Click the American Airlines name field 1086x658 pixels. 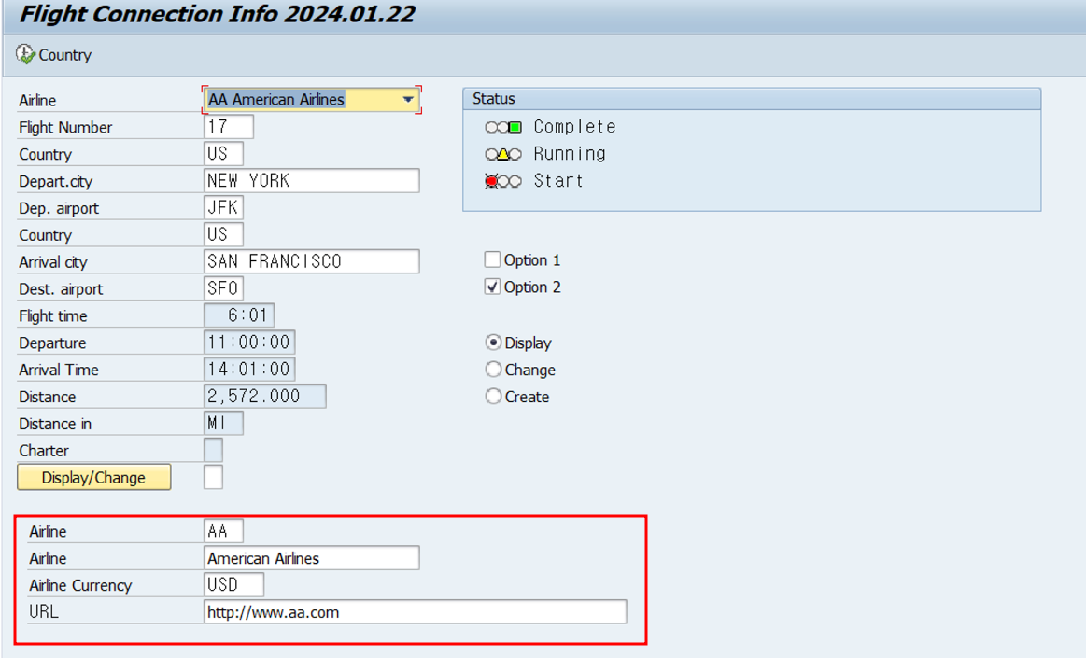(312, 558)
